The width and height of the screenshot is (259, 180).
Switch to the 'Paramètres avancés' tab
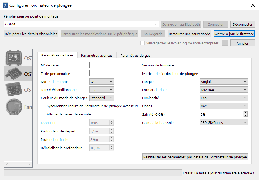tap(97, 55)
